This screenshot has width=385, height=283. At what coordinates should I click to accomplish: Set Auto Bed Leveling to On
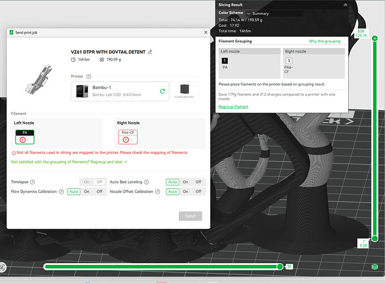point(185,182)
